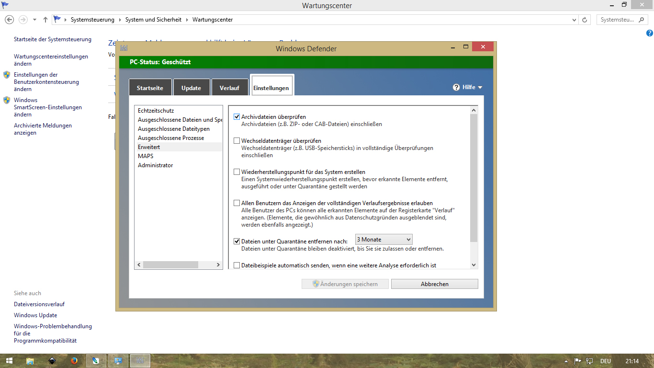654x368 pixels.
Task: Open the Windows Start button
Action: [x=9, y=361]
